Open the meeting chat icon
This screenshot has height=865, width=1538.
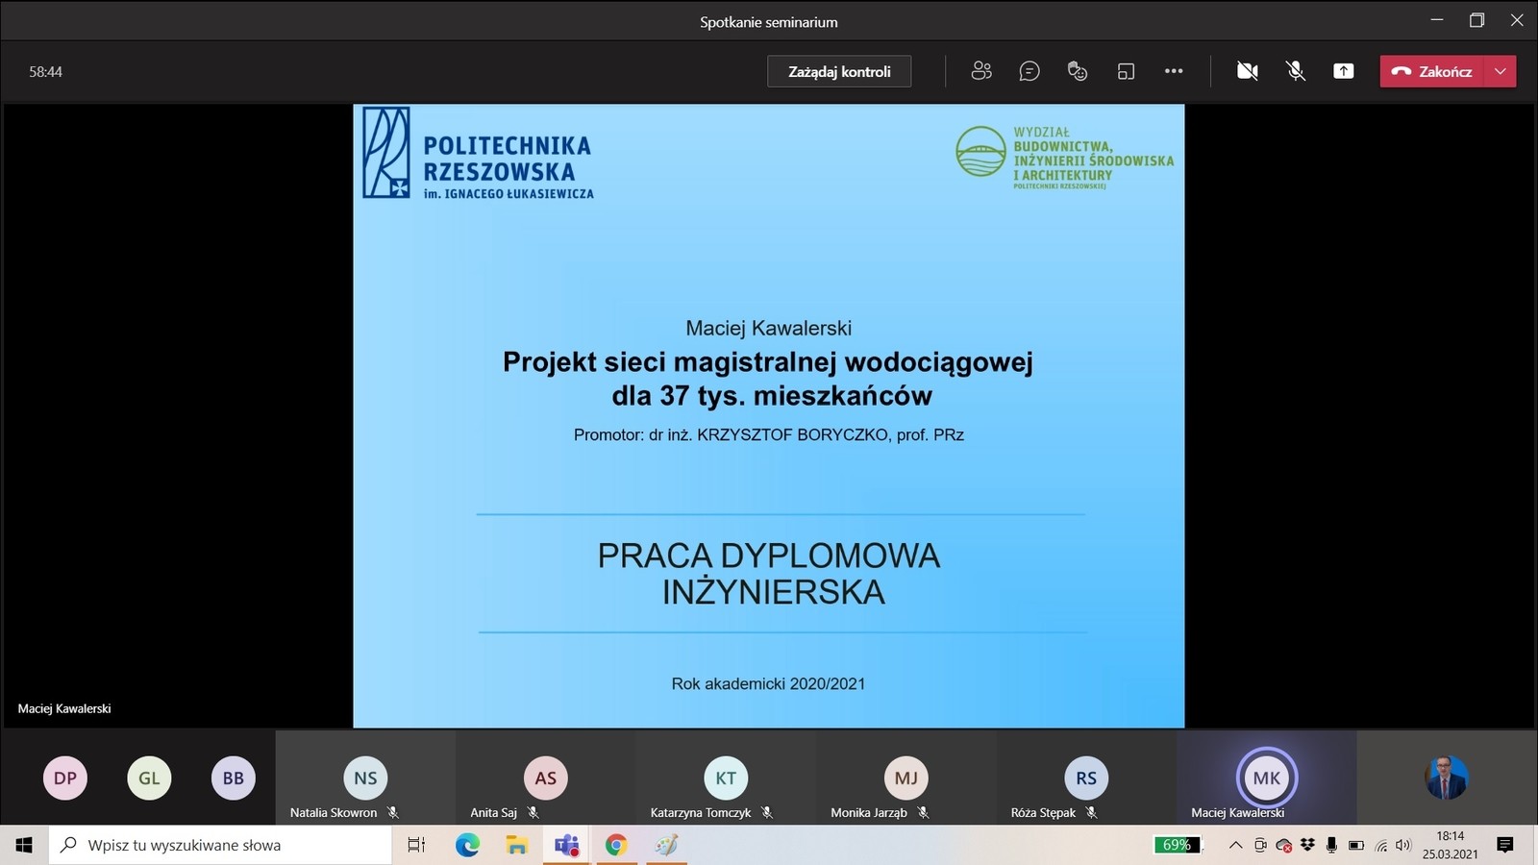[1029, 71]
